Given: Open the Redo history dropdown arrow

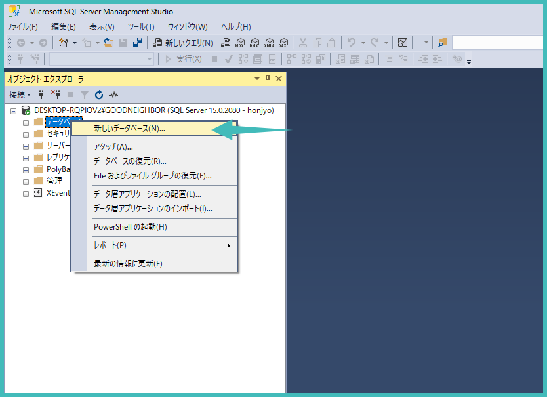Looking at the screenshot, I should pyautogui.click(x=386, y=43).
